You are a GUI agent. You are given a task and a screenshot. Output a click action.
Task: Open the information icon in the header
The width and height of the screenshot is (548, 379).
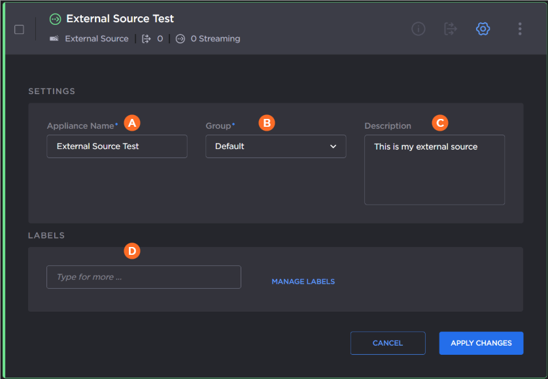pyautogui.click(x=419, y=29)
